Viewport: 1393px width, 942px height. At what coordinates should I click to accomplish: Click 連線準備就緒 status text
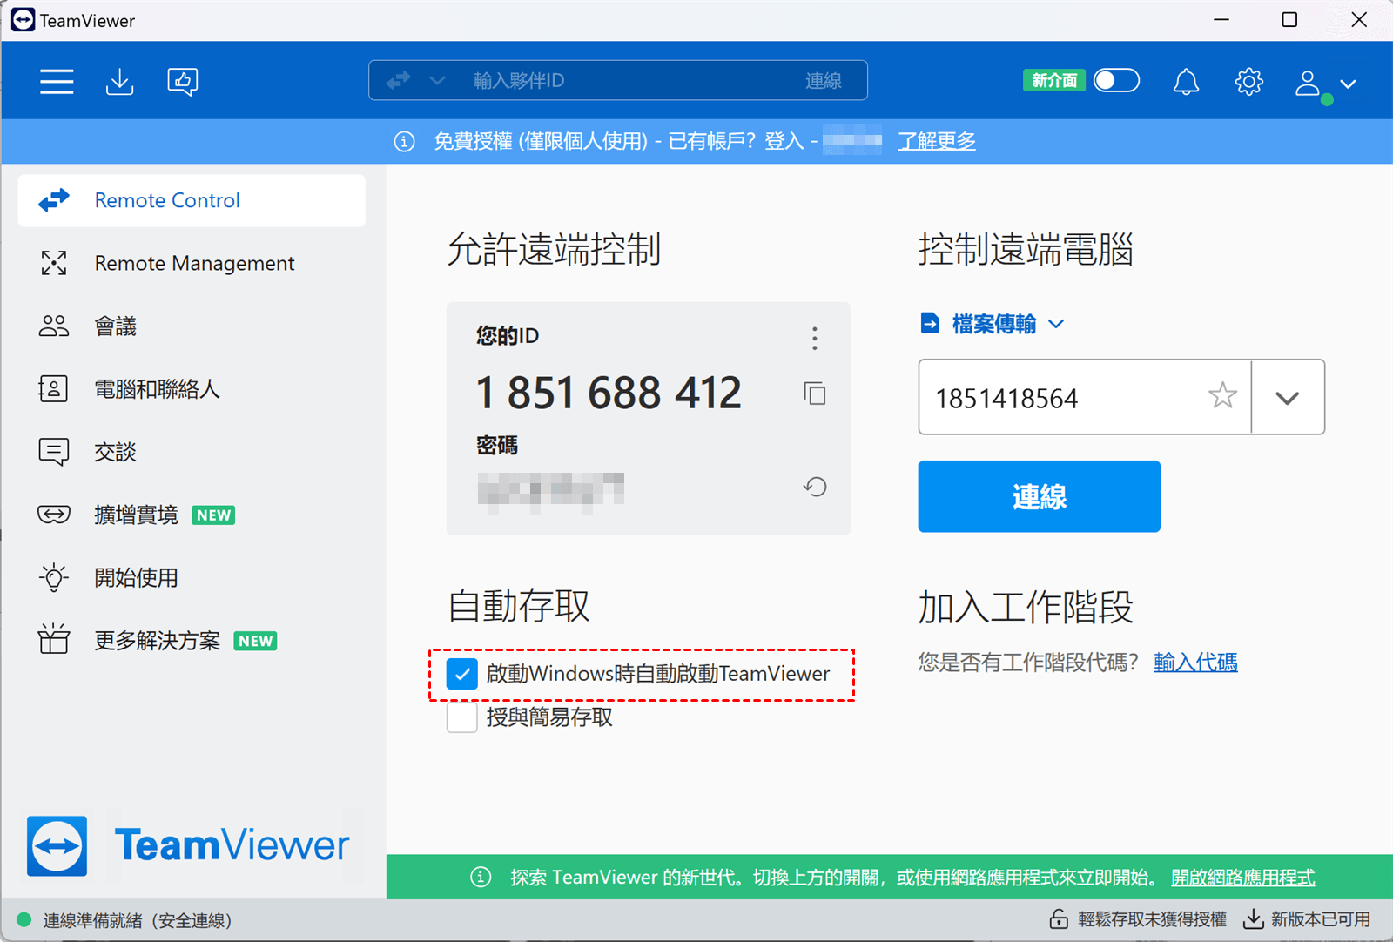(x=138, y=920)
